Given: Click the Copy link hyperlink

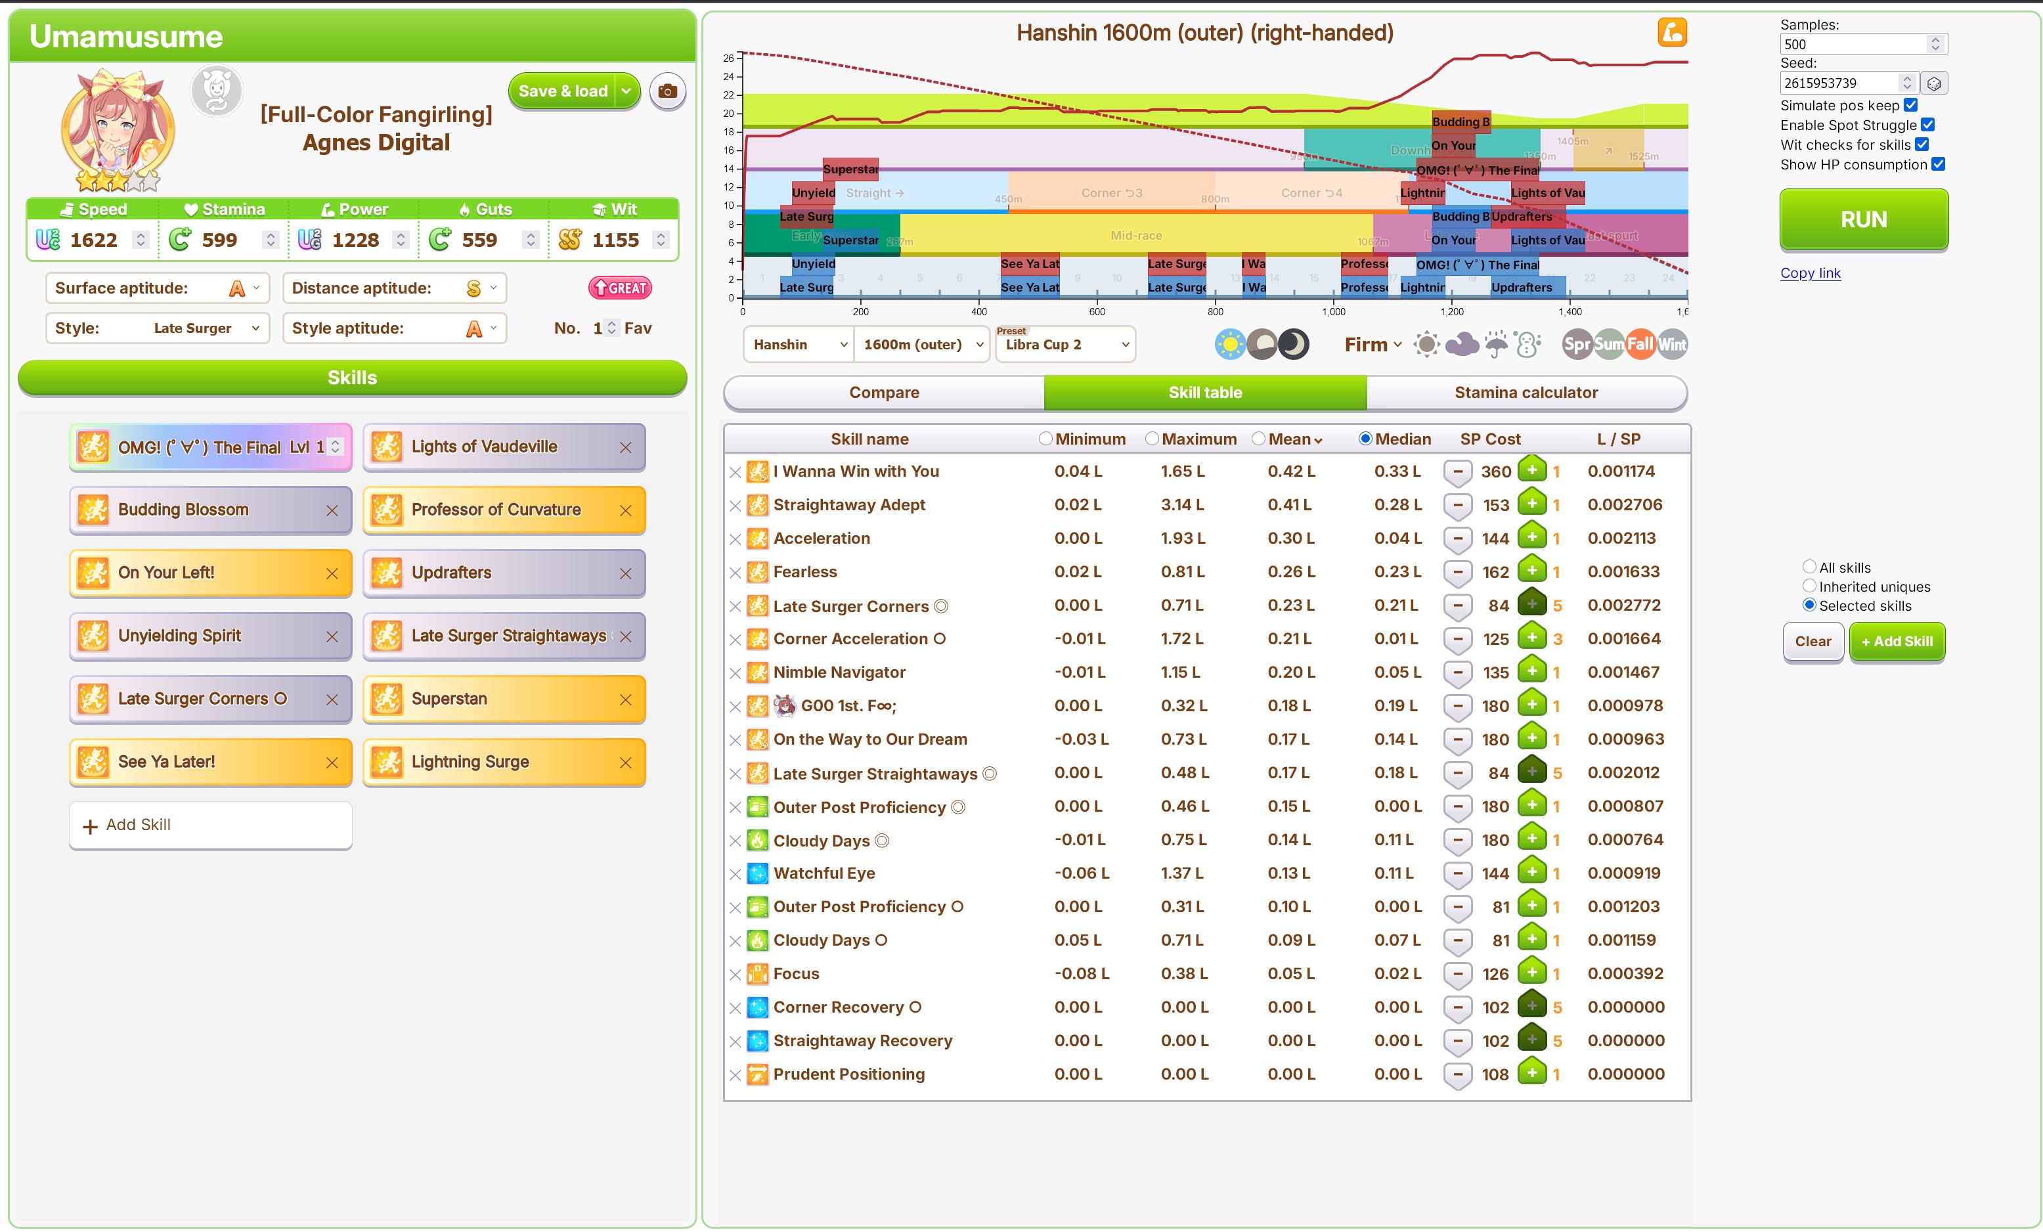Looking at the screenshot, I should click(x=1810, y=273).
